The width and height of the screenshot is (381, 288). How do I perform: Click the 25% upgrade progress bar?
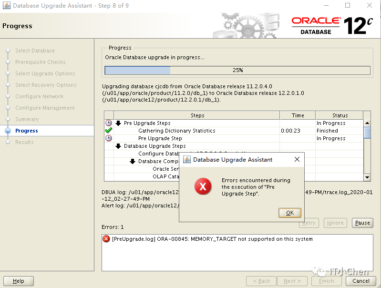(x=237, y=70)
